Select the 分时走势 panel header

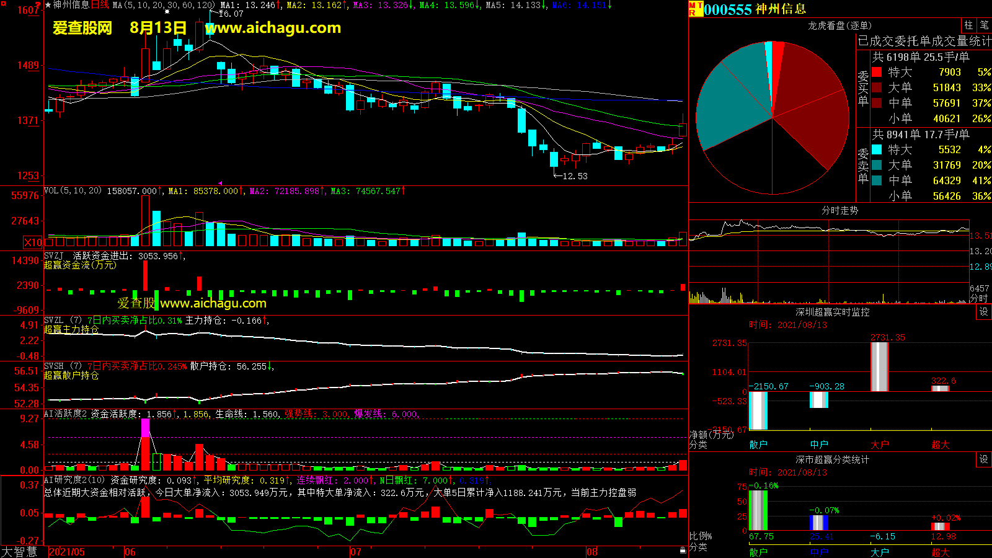tap(839, 211)
